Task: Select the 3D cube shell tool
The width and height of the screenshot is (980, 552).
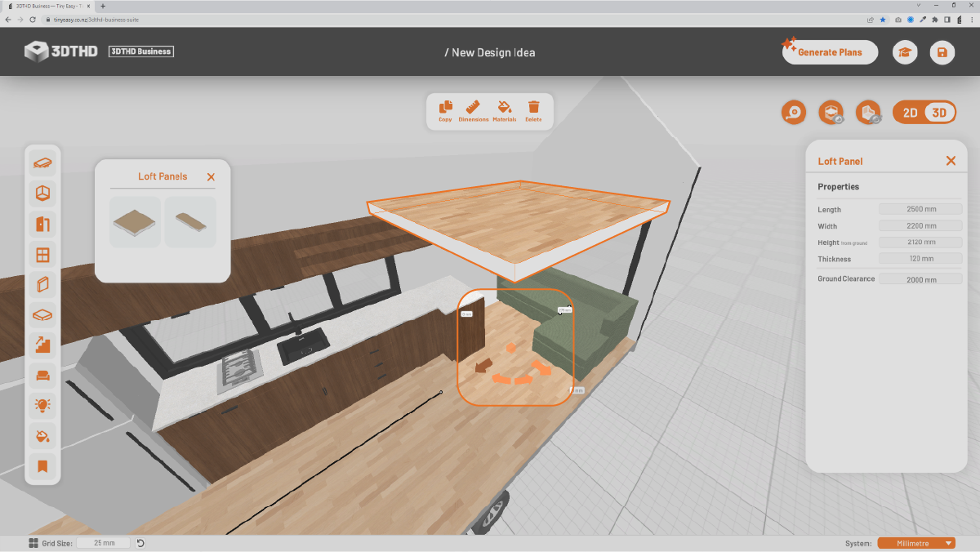Action: [42, 194]
